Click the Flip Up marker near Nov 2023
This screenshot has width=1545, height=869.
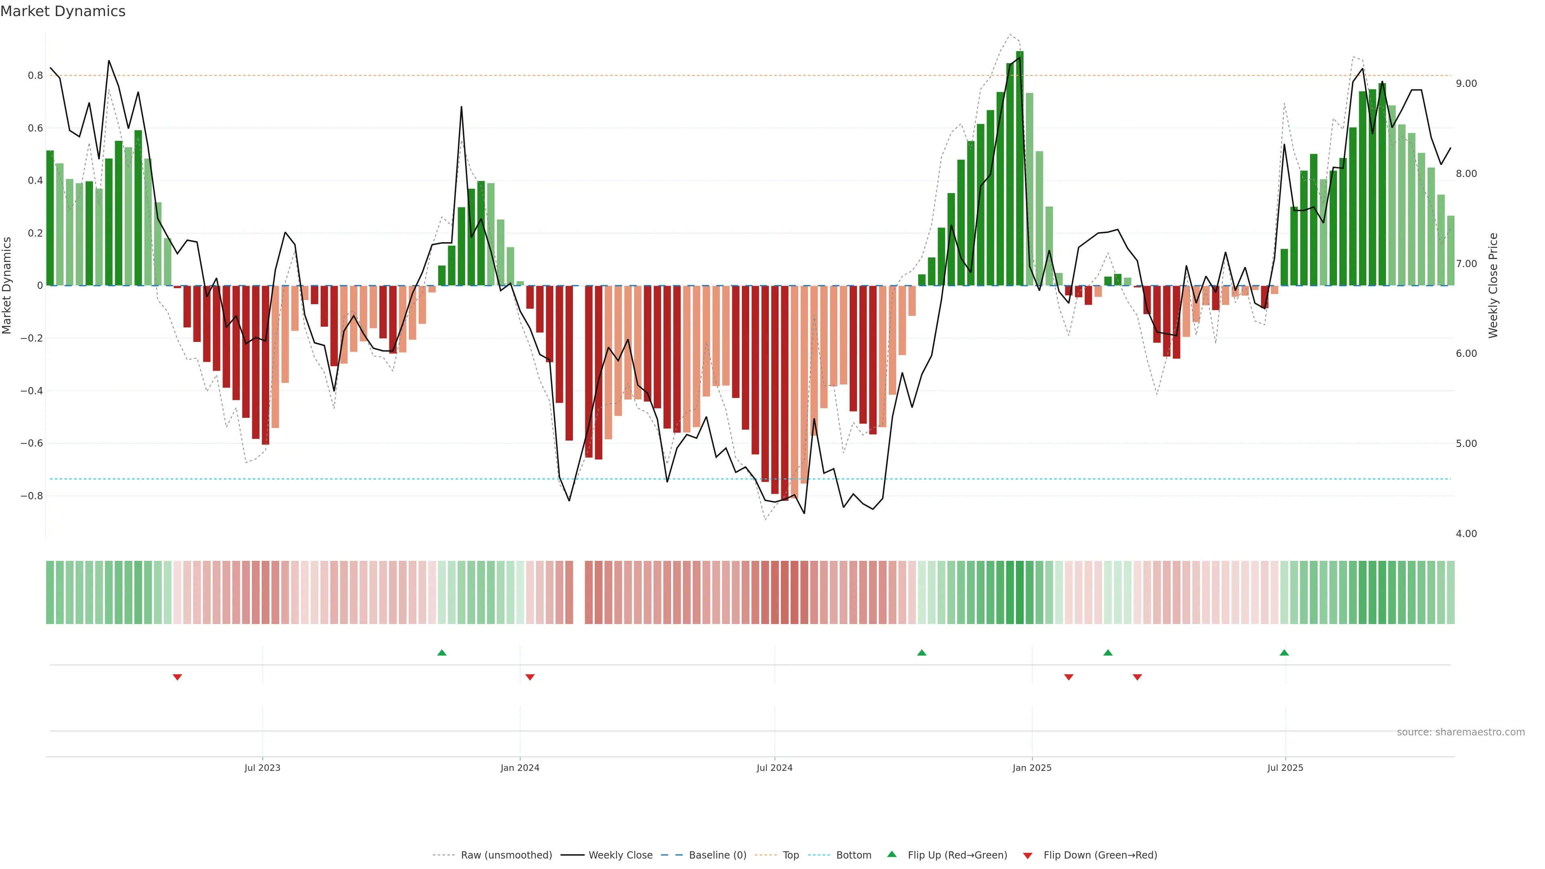[442, 653]
